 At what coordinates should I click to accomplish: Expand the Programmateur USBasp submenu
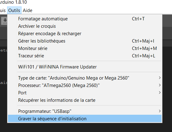point(85,111)
